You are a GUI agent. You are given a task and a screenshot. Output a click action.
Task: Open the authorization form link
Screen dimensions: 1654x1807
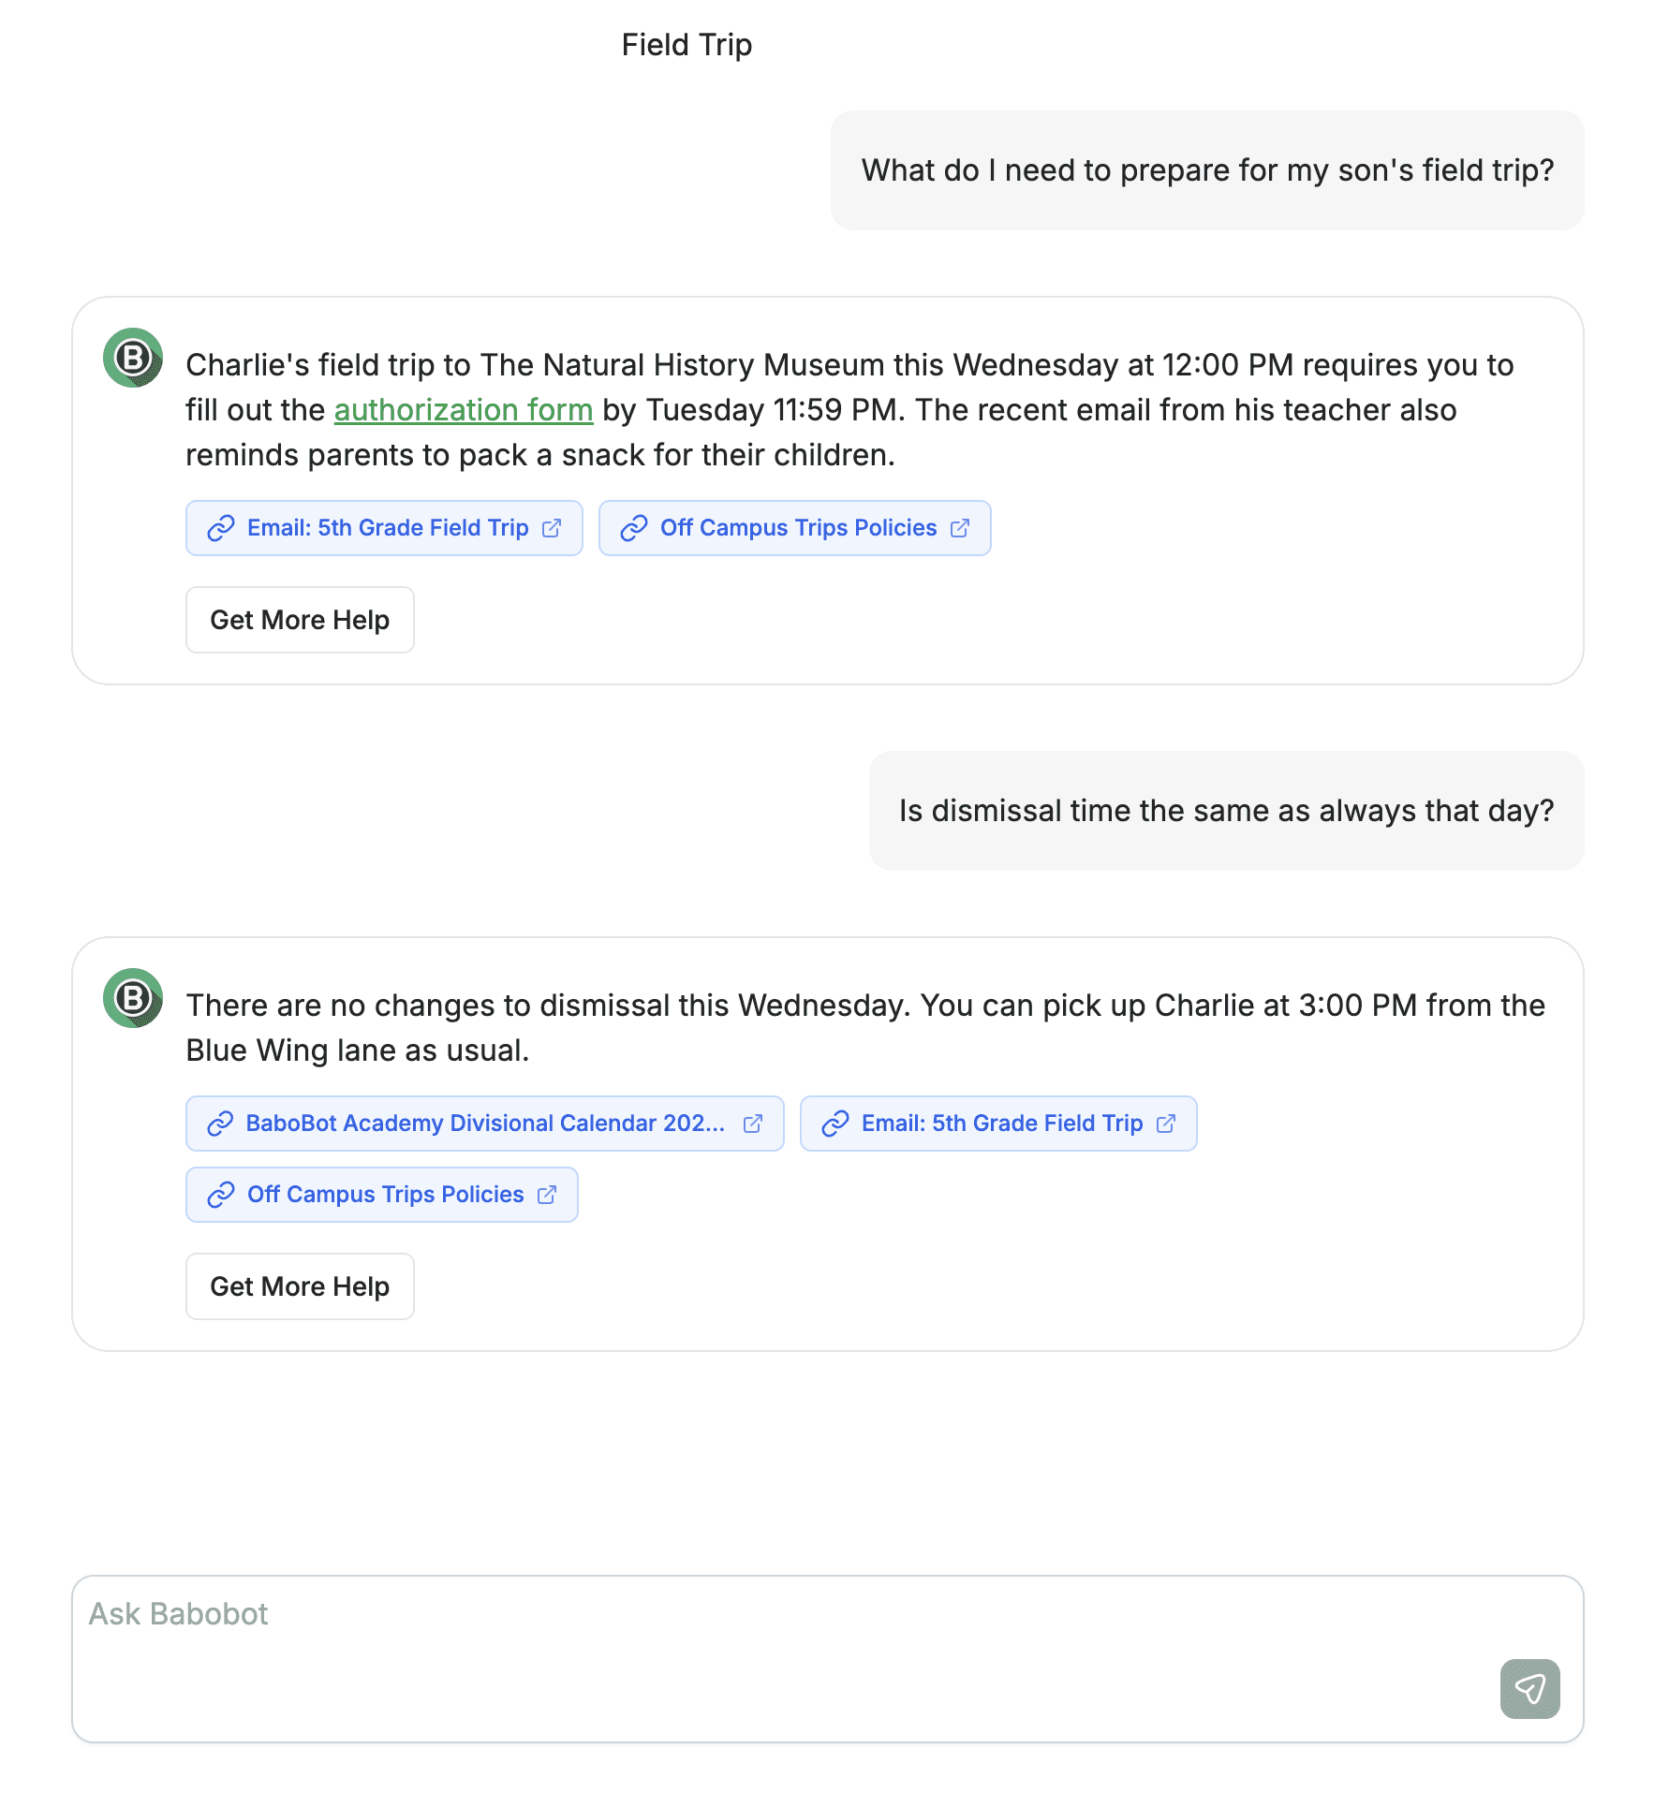click(464, 410)
